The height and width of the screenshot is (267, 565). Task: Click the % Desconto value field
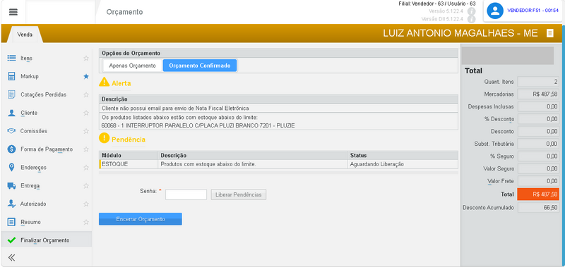click(538, 119)
